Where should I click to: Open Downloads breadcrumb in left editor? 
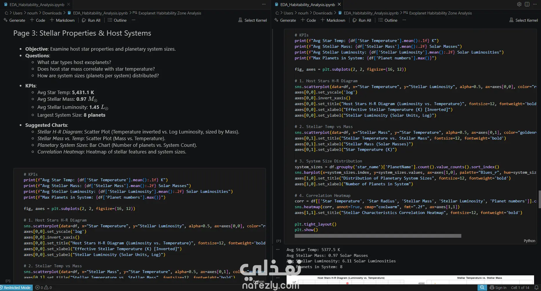(52, 13)
